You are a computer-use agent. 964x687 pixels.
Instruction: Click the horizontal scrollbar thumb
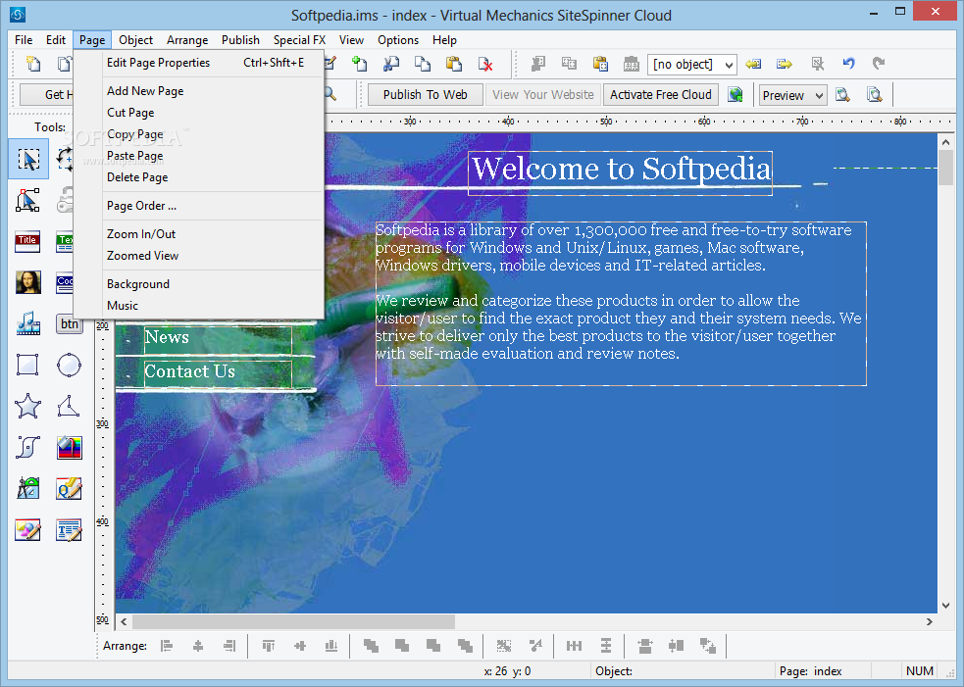click(x=294, y=622)
